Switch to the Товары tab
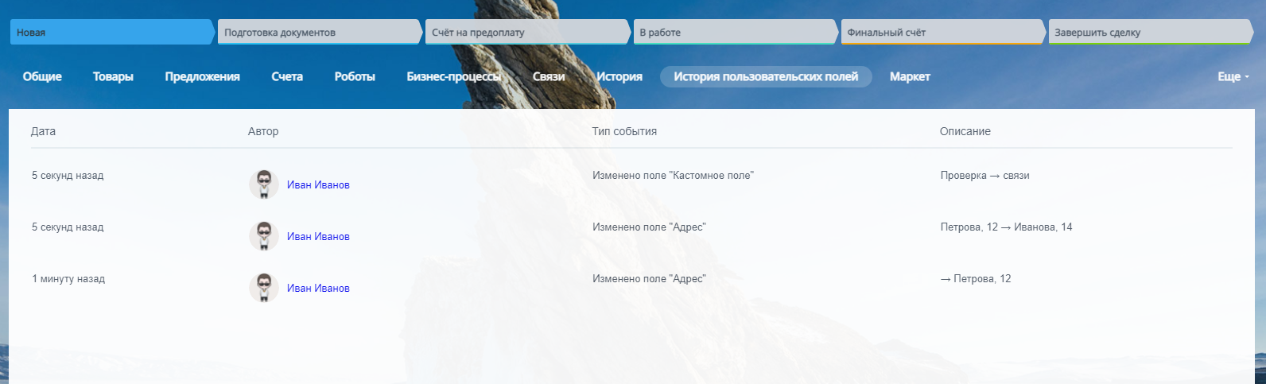This screenshot has height=384, width=1266. pos(113,77)
